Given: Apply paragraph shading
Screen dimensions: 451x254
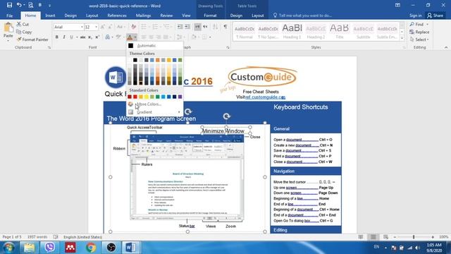Looking at the screenshot, I should click(x=194, y=37).
